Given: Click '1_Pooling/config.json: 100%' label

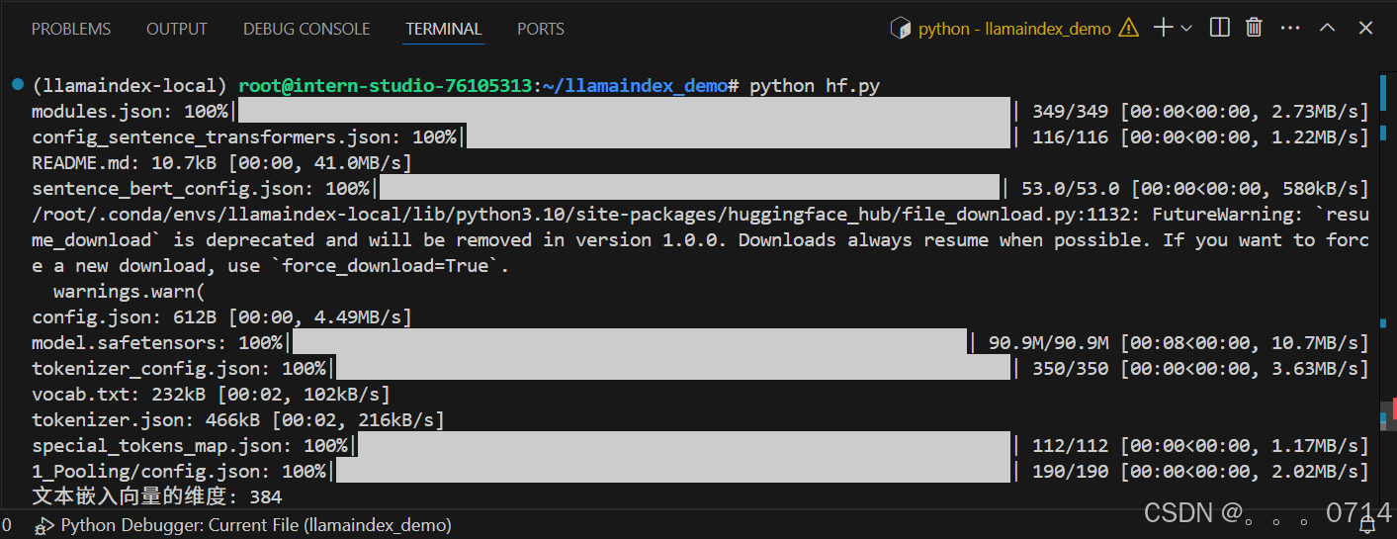Looking at the screenshot, I should [x=178, y=471].
